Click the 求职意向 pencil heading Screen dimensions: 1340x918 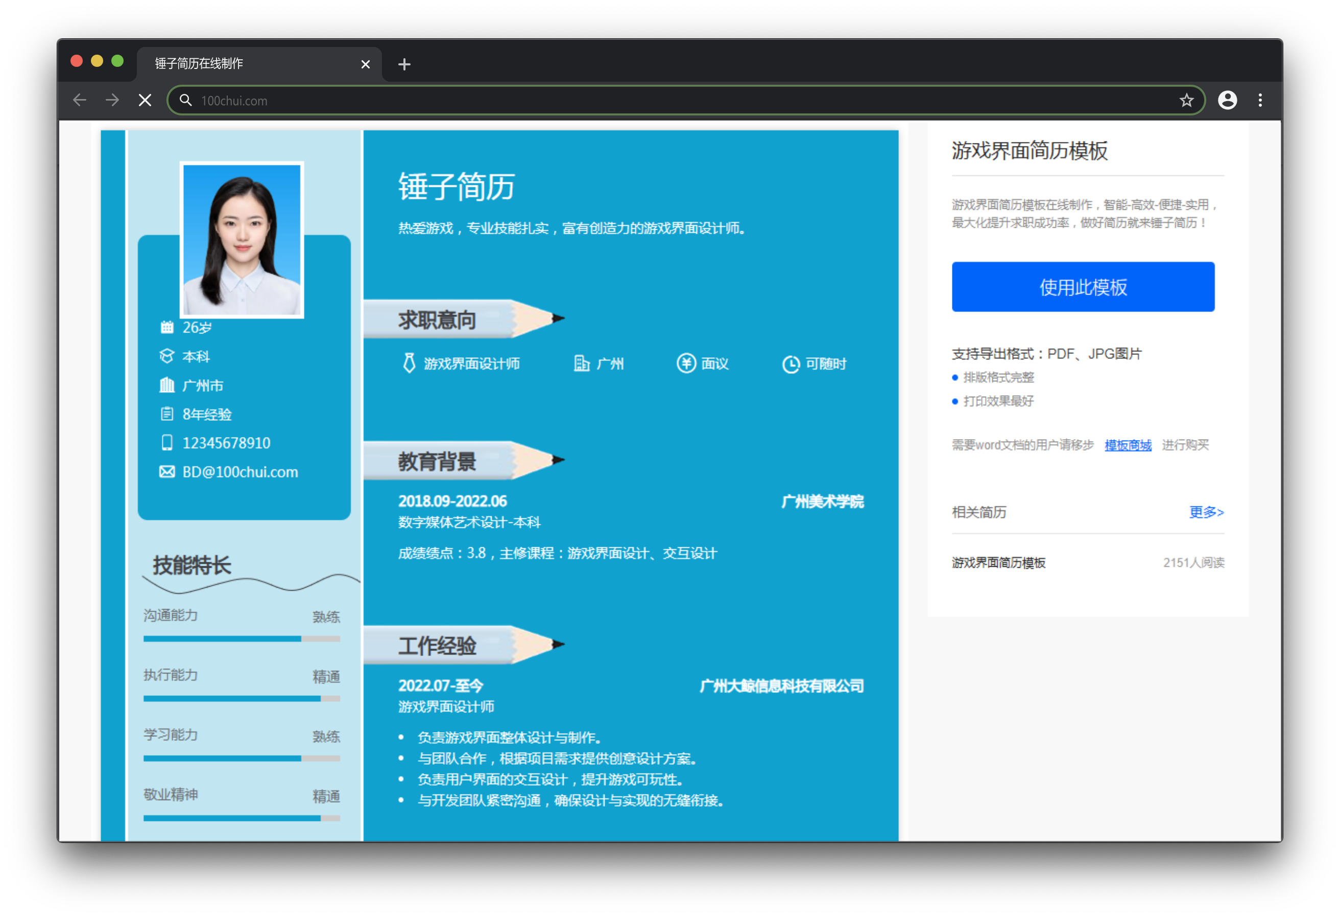click(x=464, y=318)
